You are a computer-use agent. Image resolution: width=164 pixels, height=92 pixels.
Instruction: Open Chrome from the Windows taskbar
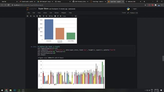click(x=6, y=90)
